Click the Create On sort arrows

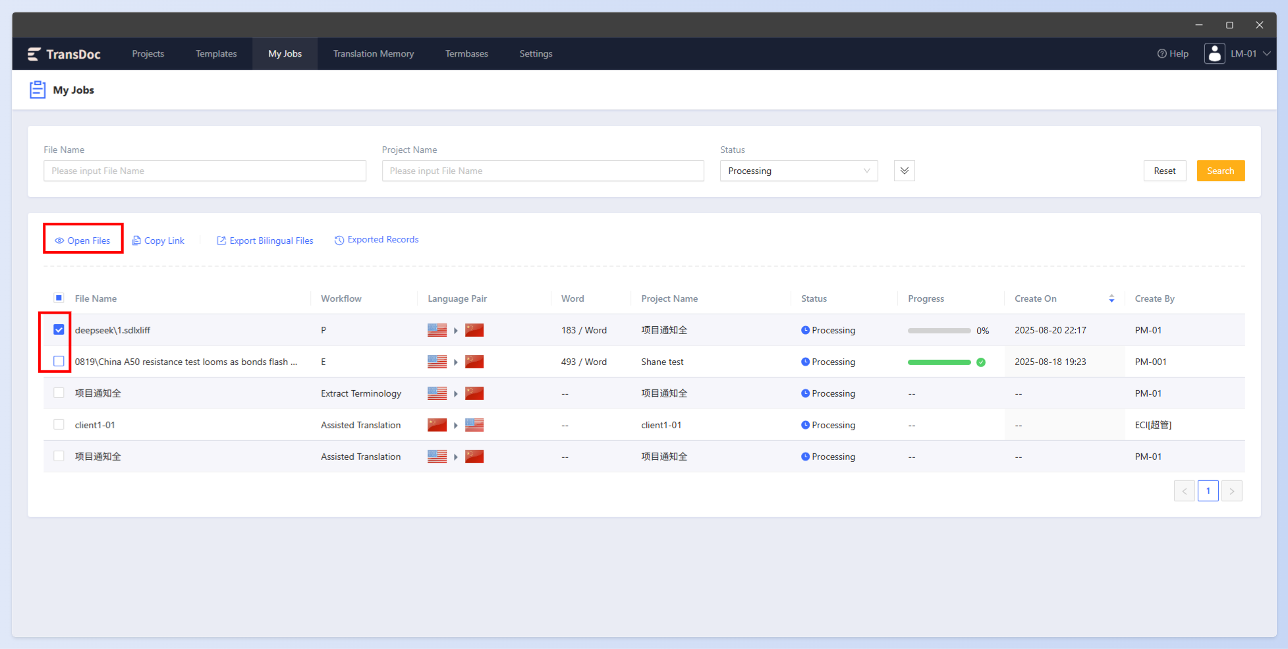1111,298
